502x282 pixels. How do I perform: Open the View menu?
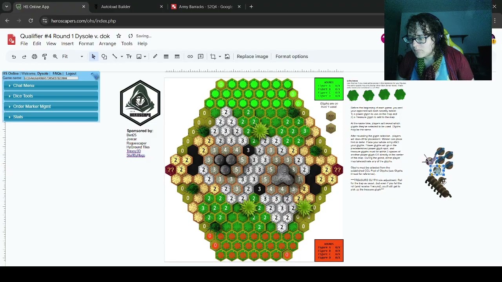click(x=51, y=43)
